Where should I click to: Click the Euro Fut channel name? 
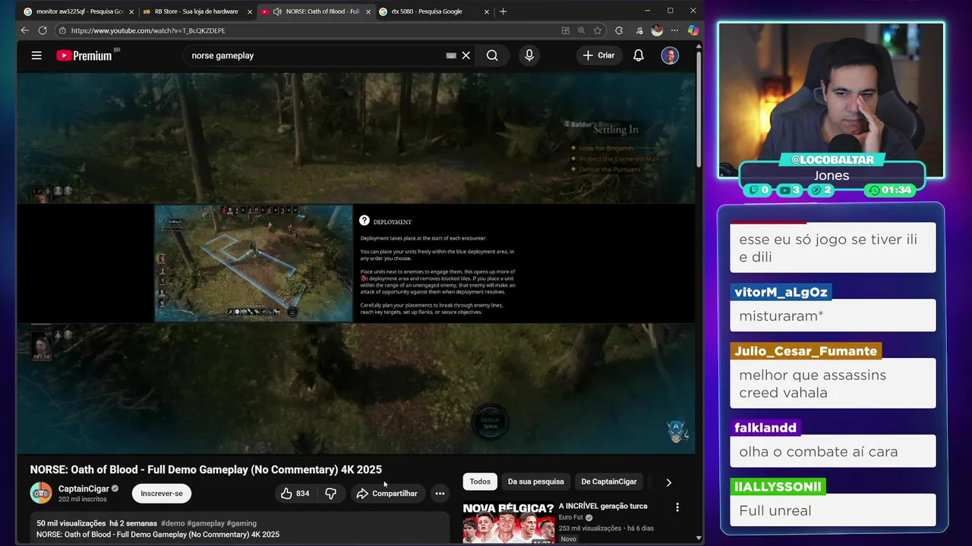coord(571,517)
